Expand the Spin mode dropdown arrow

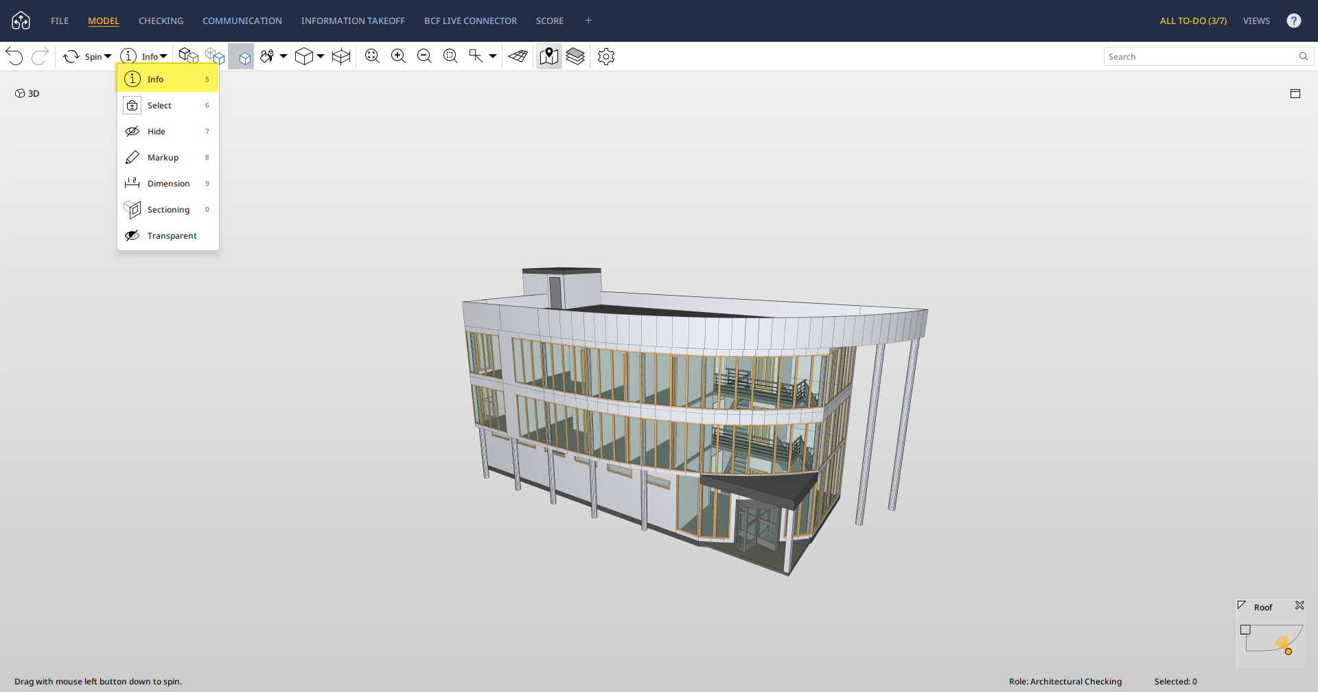[108, 56]
